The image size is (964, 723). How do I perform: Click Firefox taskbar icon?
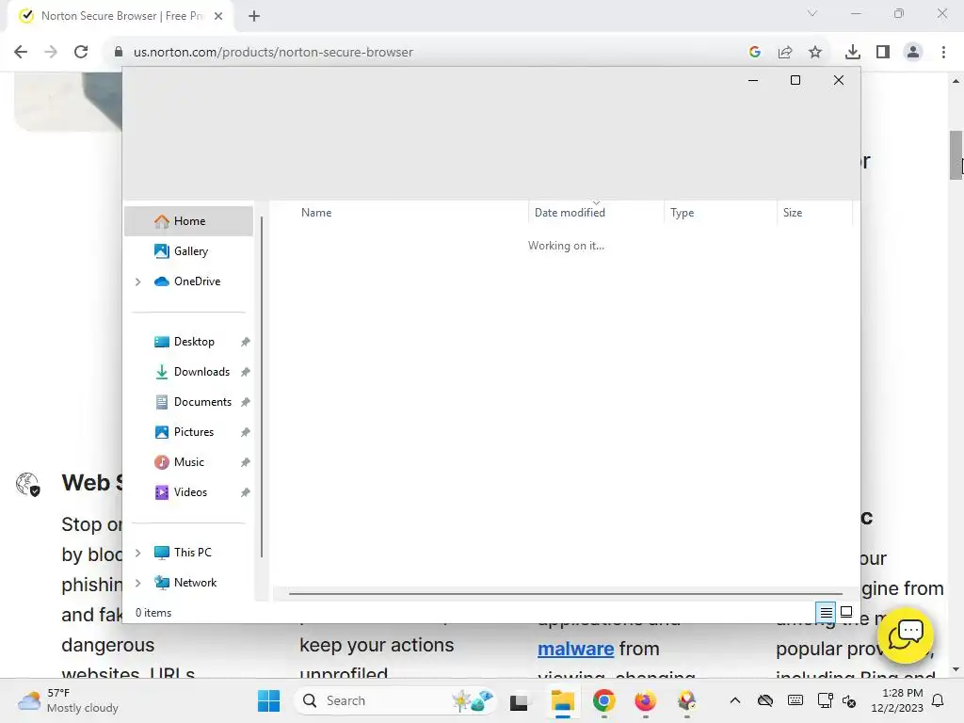pos(645,700)
